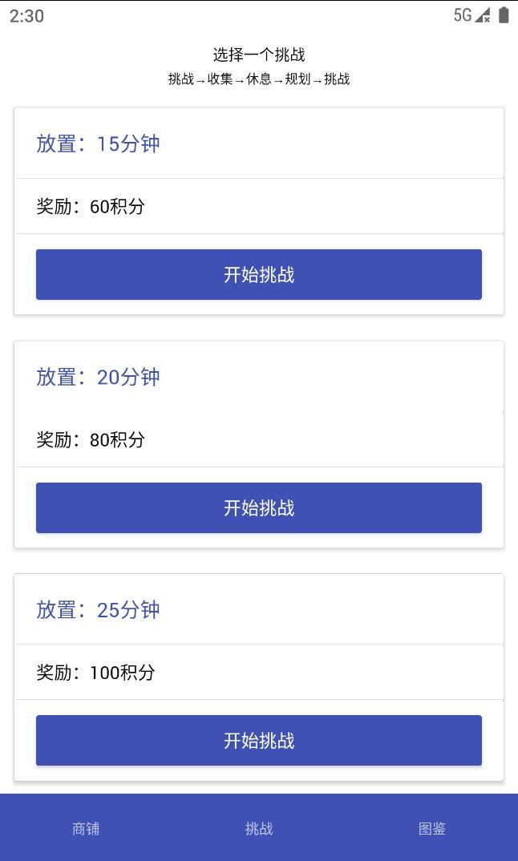Image resolution: width=518 pixels, height=861 pixels.
Task: Select the 放置：15分钟 card title
Action: 98,143
